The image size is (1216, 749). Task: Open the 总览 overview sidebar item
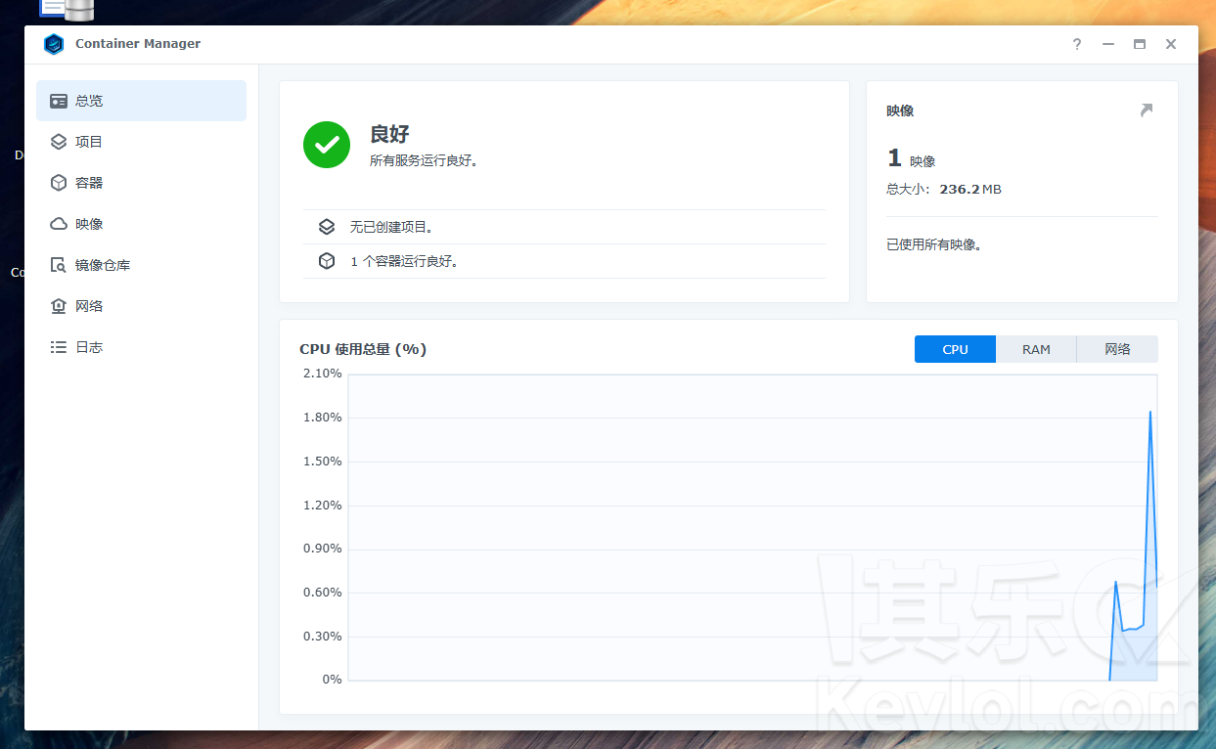(x=141, y=101)
